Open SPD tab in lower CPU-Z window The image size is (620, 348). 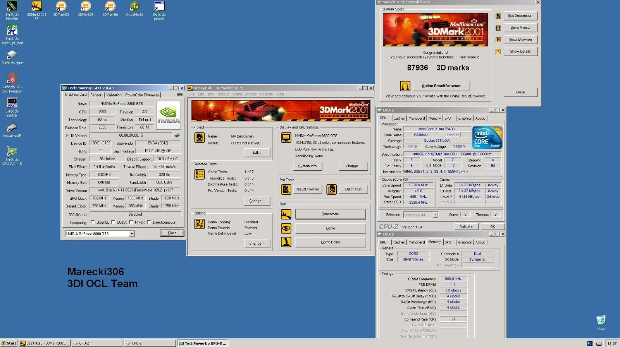448,242
